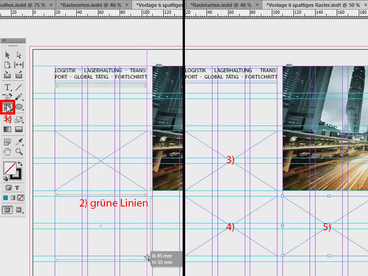The width and height of the screenshot is (368, 276).
Task: Collapse the toolbox with the double-arrow
Action: 5,41
